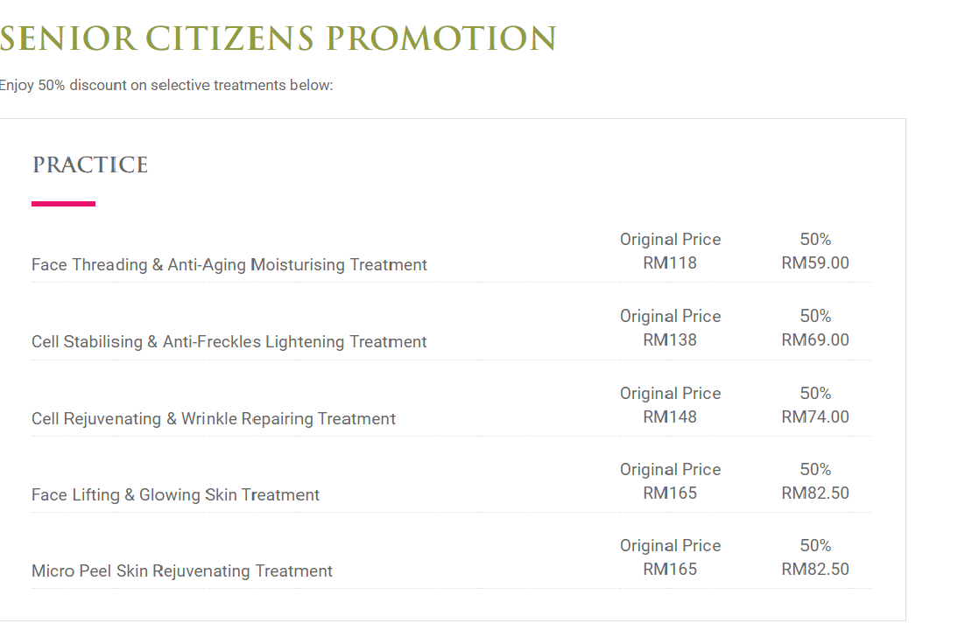Select the PRACTICE section title
The width and height of the screenshot is (965, 623).
point(90,164)
